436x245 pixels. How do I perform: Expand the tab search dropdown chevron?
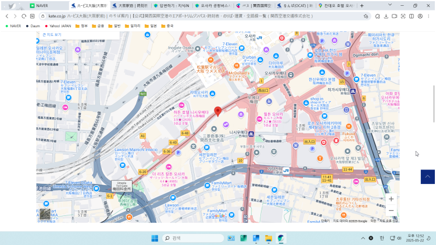(390, 5)
